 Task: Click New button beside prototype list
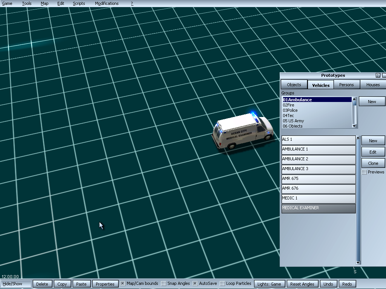pyautogui.click(x=373, y=141)
